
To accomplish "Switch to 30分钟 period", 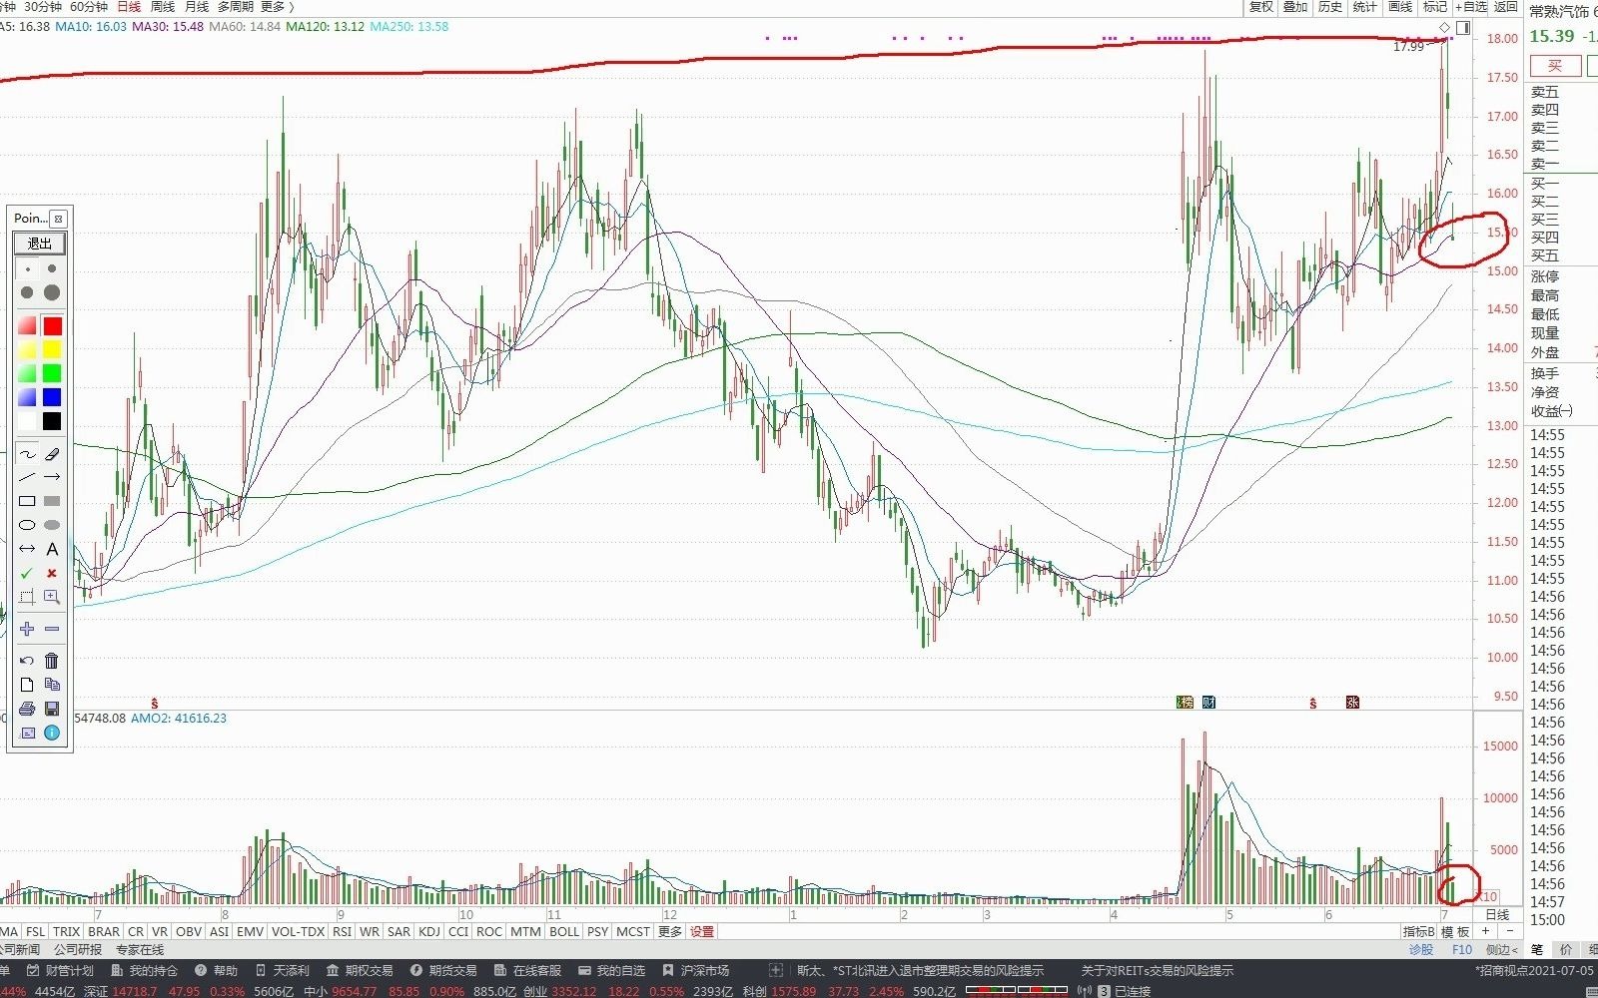I will (x=43, y=7).
